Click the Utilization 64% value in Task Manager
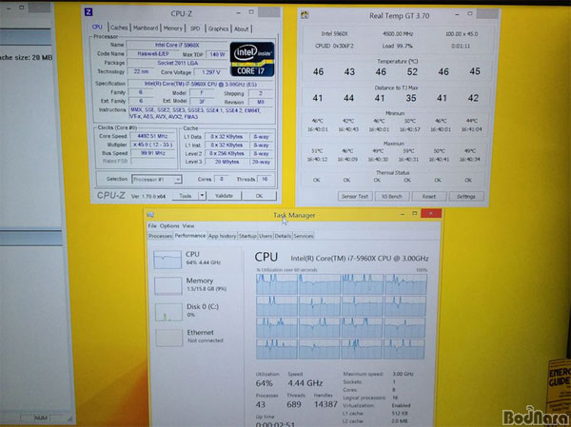The height and width of the screenshot is (427, 571). click(x=264, y=383)
